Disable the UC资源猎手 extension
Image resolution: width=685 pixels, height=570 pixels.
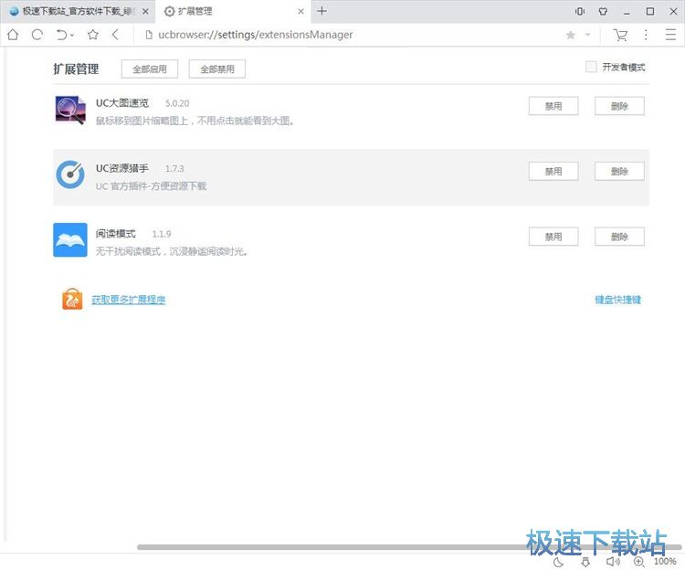(553, 171)
